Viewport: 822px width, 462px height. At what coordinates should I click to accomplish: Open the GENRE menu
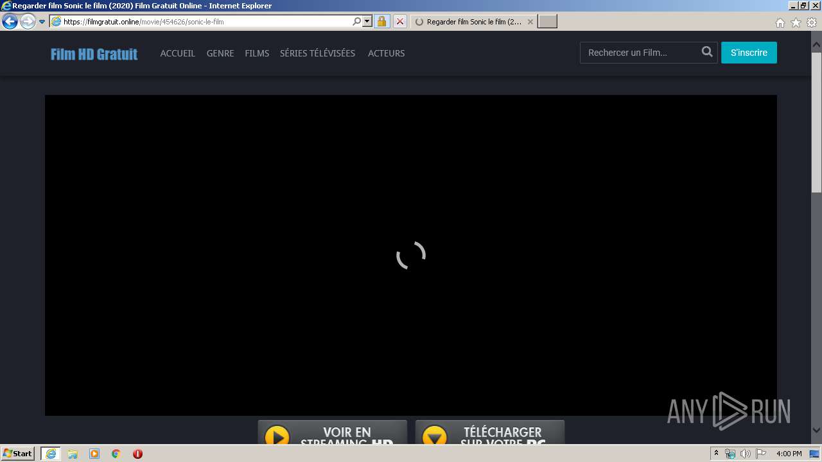(x=220, y=53)
